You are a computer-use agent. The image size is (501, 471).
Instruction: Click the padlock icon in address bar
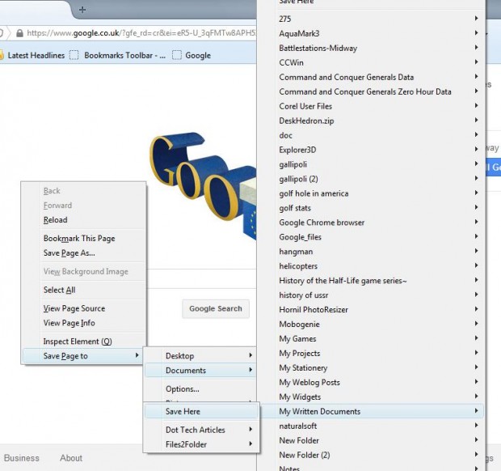point(19,33)
